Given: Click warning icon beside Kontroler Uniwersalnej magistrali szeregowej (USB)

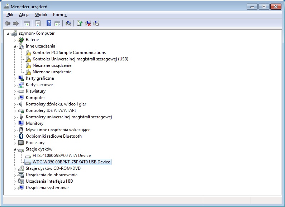Looking at the screenshot, I should 28,59.
